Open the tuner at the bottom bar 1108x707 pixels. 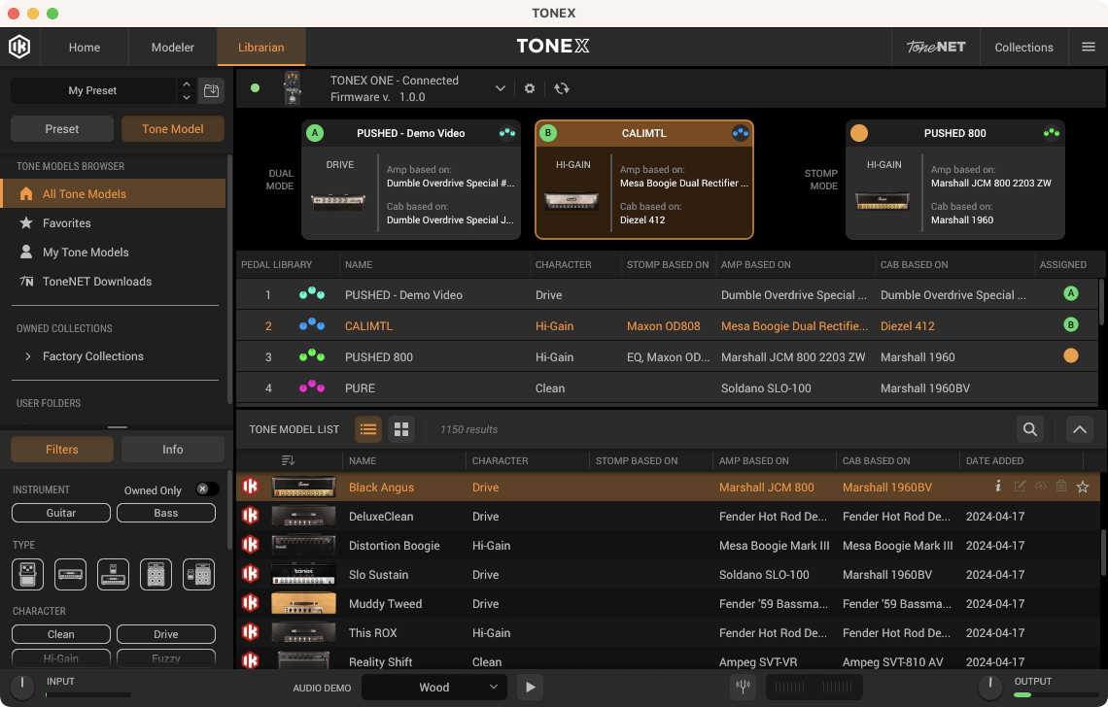743,687
